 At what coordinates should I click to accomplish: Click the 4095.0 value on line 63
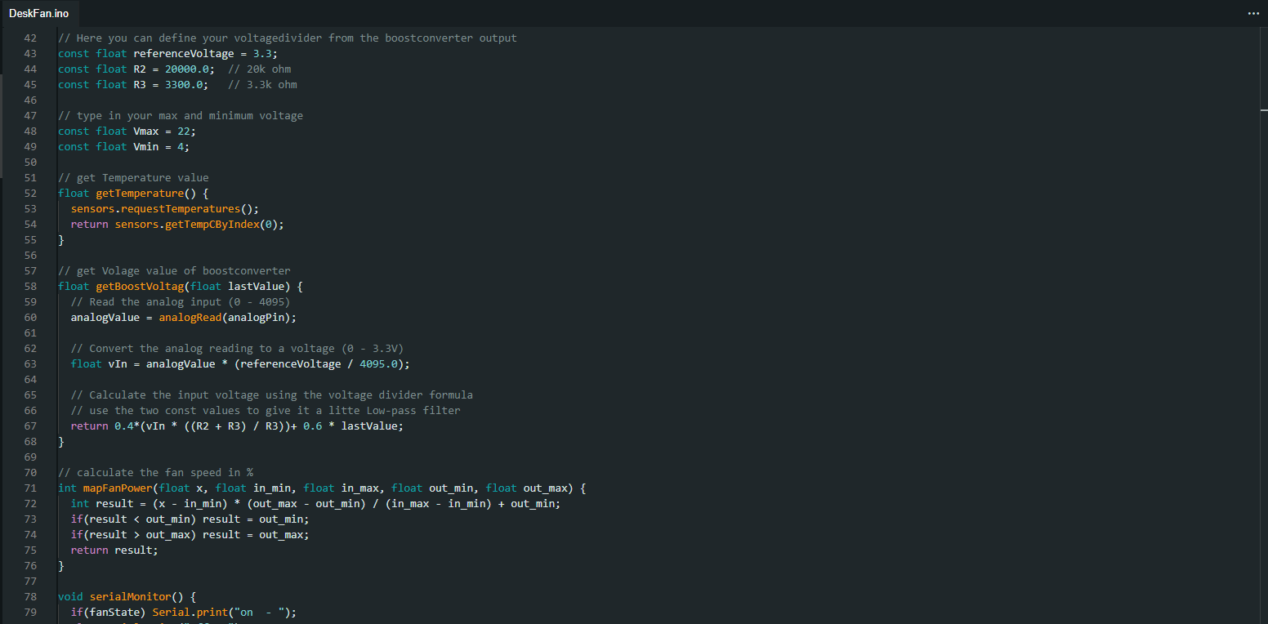[378, 363]
